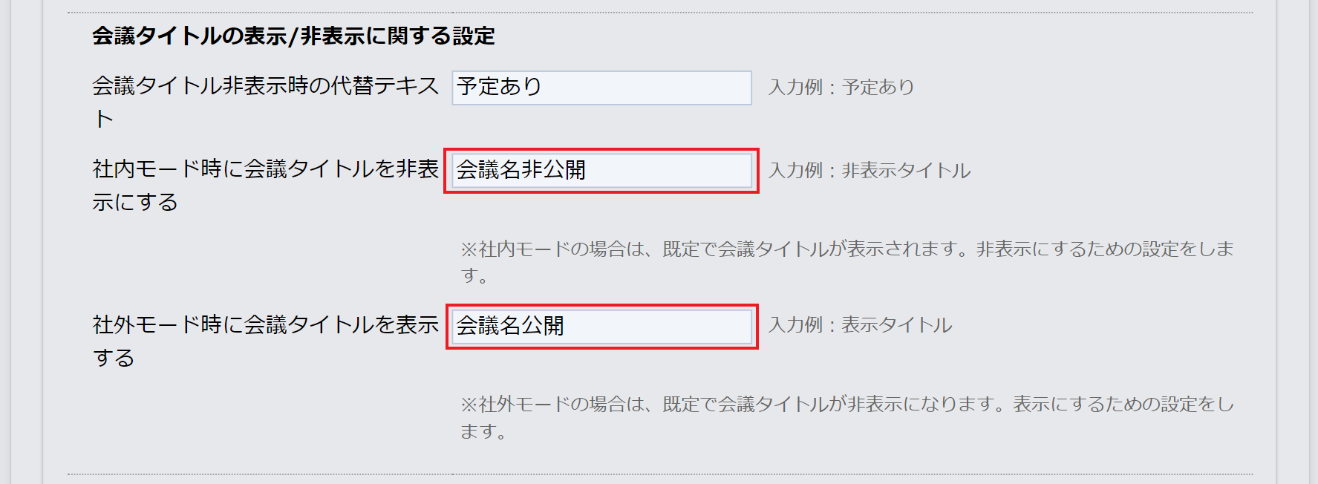Click the ※社外モードの場合は explanatory note
1318x484 pixels.
[x=846, y=405]
